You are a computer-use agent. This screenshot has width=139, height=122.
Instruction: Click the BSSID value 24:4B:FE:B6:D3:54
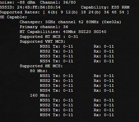click(39, 7)
